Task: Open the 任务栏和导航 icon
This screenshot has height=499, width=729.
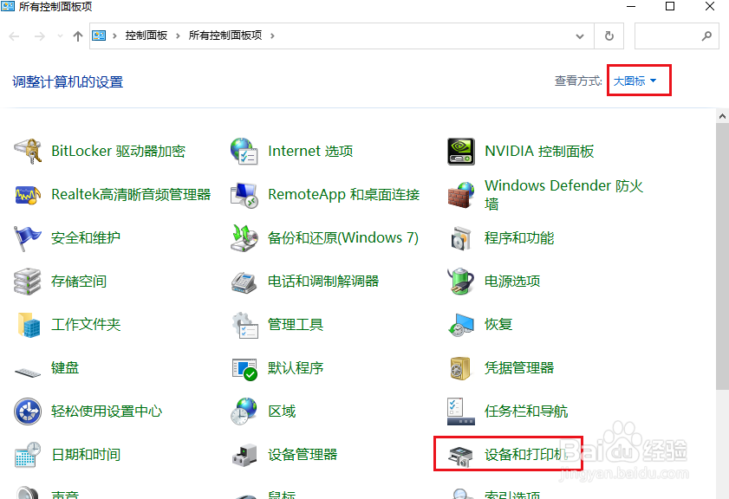Action: point(461,412)
